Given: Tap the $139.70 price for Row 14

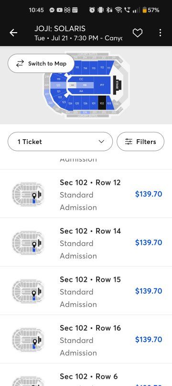Looking at the screenshot, I should pyautogui.click(x=149, y=242).
